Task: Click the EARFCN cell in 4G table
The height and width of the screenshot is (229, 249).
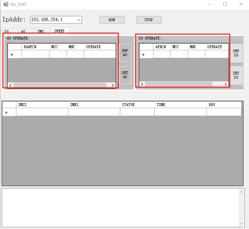Action: point(35,54)
